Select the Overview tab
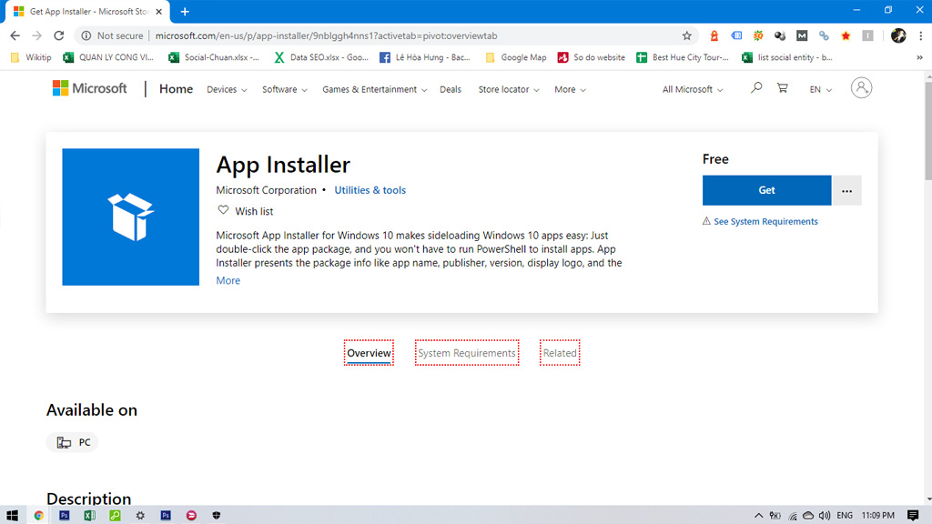932x524 pixels. click(369, 353)
